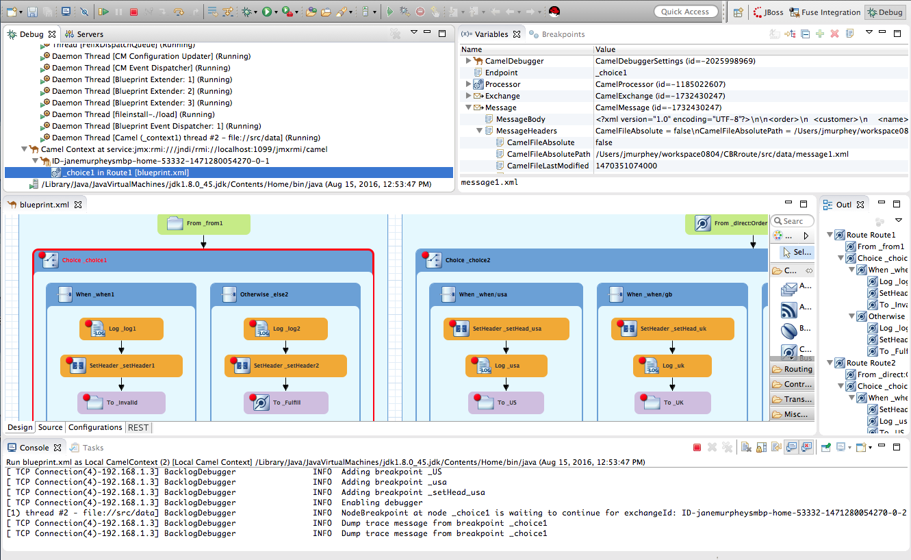This screenshot has height=560, width=911.
Task: Click the Resume debugging icon
Action: tap(103, 12)
